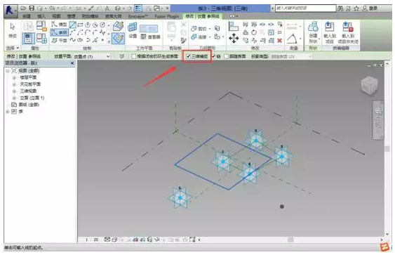
Task: Open the 视图 view ribbon tab
Action: (x=56, y=16)
